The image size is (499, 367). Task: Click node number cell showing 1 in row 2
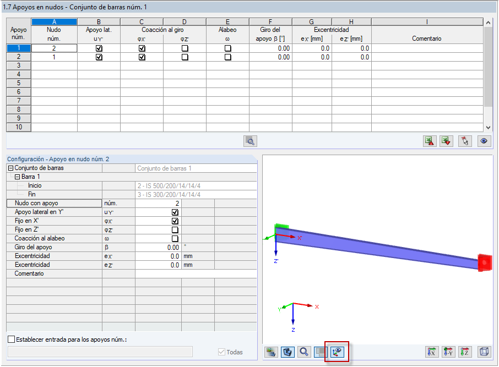click(x=54, y=57)
